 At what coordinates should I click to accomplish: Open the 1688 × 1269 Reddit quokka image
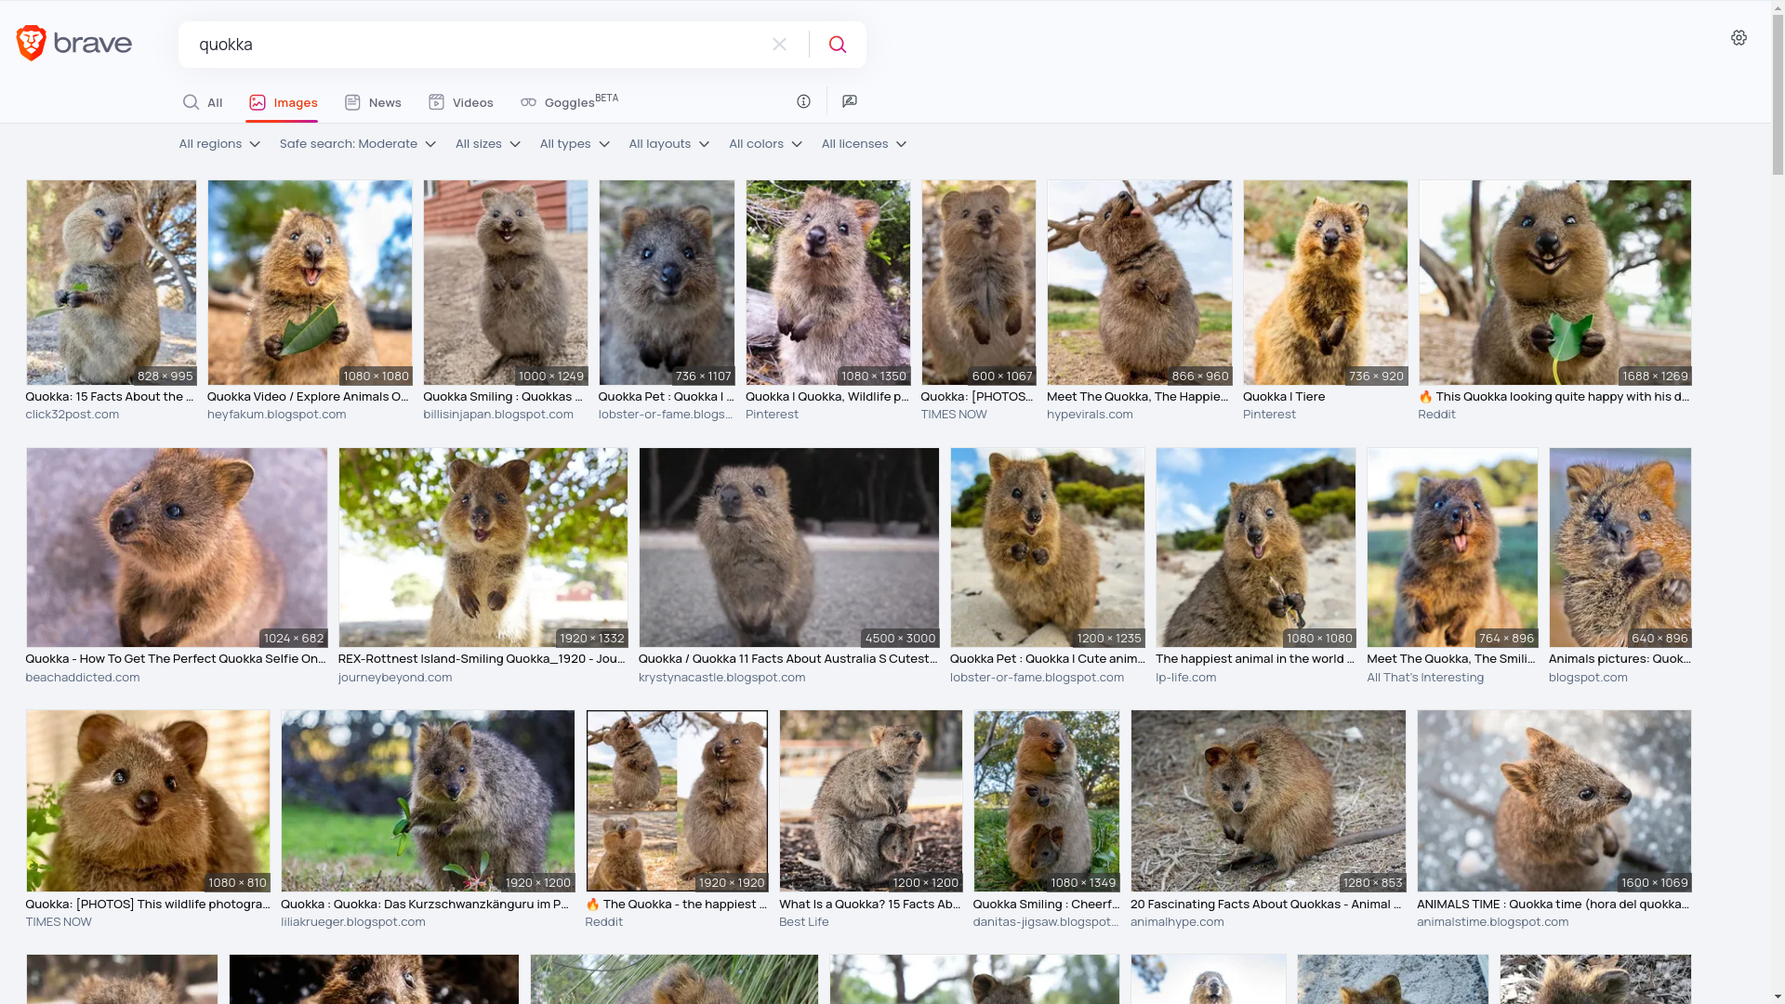click(1554, 283)
